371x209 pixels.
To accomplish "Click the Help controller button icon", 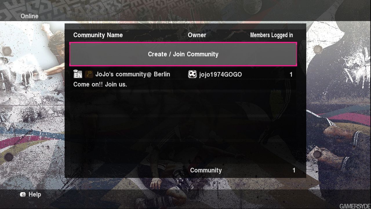I will [23, 194].
